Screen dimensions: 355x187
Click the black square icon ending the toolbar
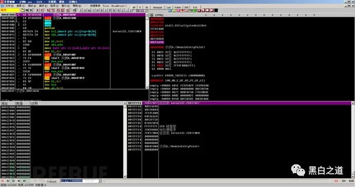(216, 10)
